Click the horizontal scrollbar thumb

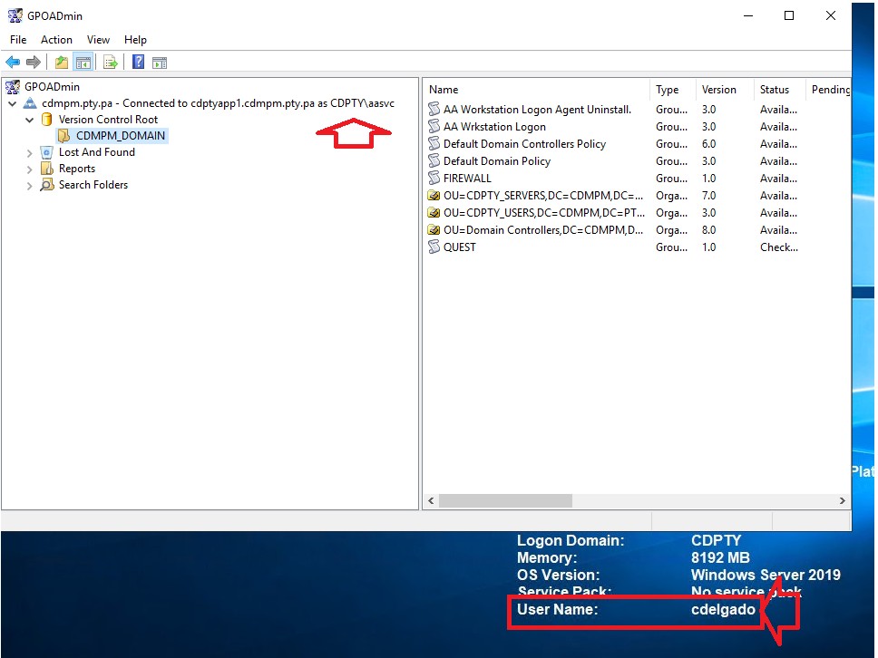click(505, 501)
